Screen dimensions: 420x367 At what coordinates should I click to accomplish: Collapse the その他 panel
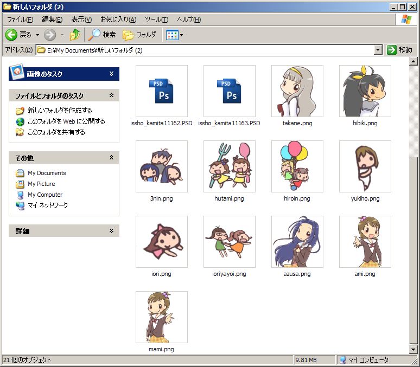[x=111, y=158]
